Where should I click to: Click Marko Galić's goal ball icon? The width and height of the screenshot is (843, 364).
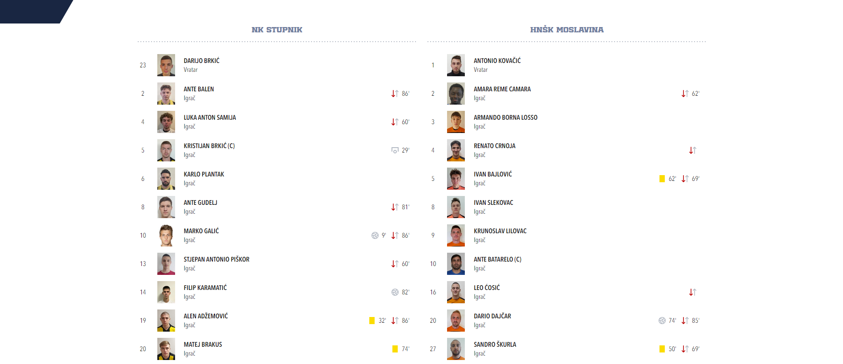(375, 235)
